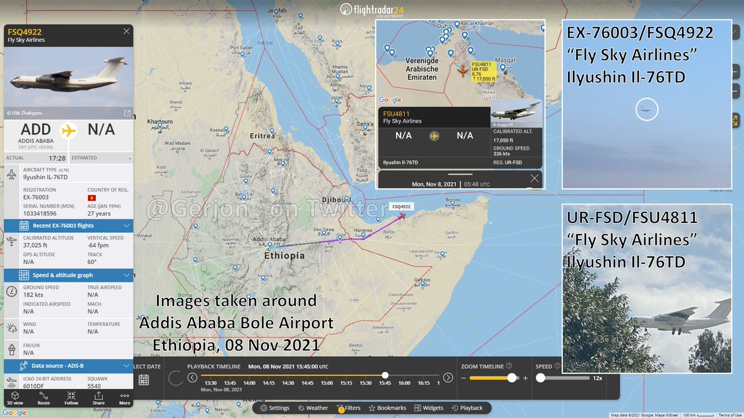Image resolution: width=744 pixels, height=418 pixels.
Task: Open aircraft photo in new window
Action: tap(127, 113)
